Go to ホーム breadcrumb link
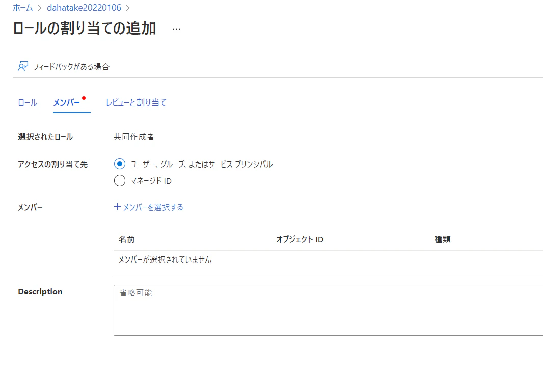 pyautogui.click(x=23, y=8)
